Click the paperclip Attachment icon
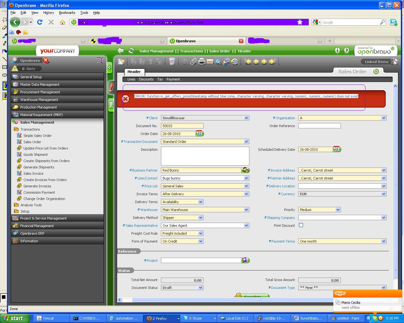404x323 pixels. point(193,62)
